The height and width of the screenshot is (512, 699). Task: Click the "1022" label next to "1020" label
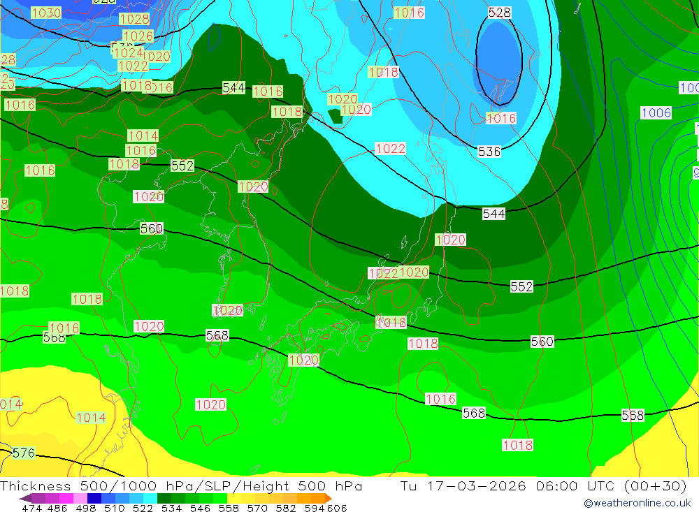(383, 273)
